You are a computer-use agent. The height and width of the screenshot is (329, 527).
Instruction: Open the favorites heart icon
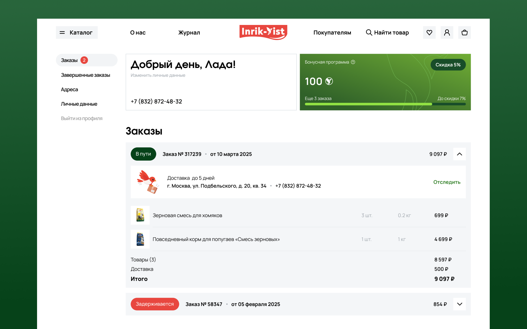[x=429, y=33]
